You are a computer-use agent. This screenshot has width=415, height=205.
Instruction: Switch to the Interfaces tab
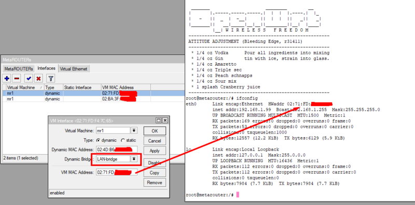pyautogui.click(x=46, y=68)
